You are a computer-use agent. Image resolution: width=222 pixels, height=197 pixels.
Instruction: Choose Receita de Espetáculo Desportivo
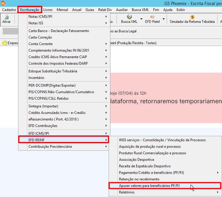click(x=165, y=166)
